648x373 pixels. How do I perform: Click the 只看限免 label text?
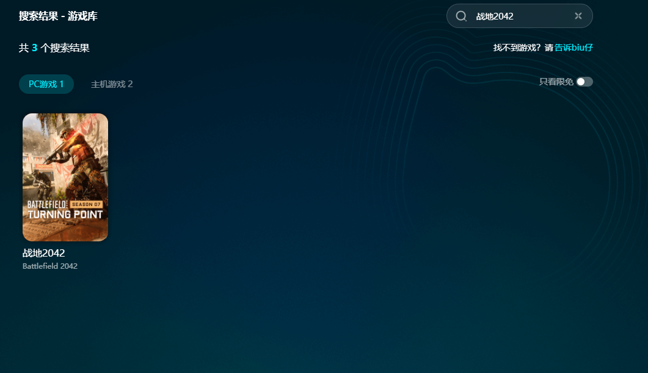click(556, 82)
